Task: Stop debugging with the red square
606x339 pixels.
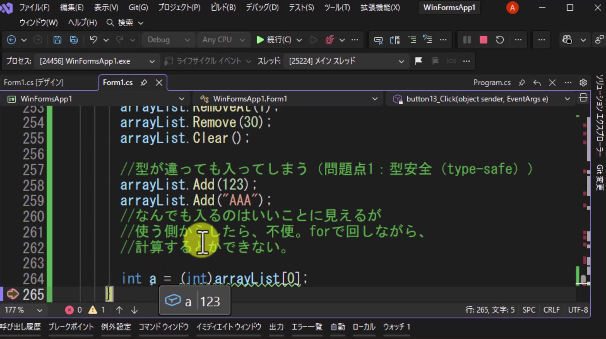Action: 483,40
